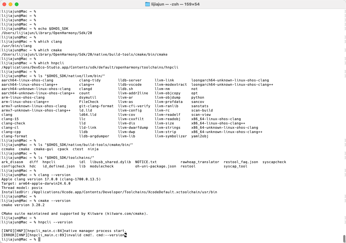
Task: Click 'ark_disasm' in toolchains listing
Action: tap(12, 162)
